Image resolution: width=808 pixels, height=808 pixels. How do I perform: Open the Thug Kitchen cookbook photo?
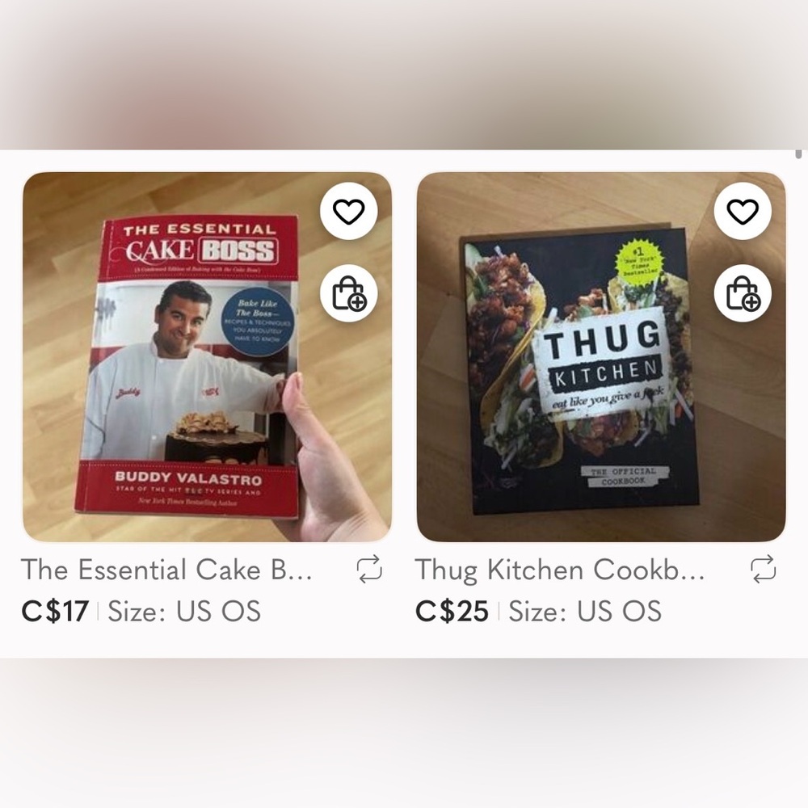pos(601,356)
